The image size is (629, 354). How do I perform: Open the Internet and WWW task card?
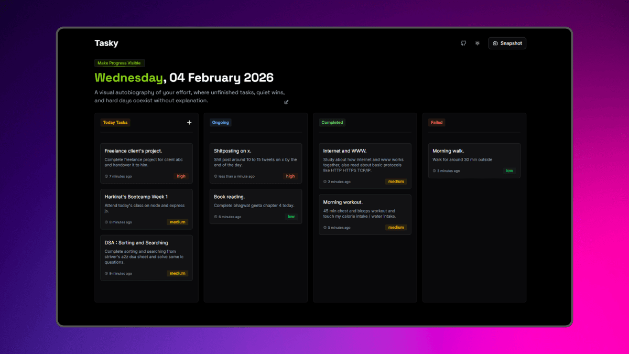pos(365,165)
